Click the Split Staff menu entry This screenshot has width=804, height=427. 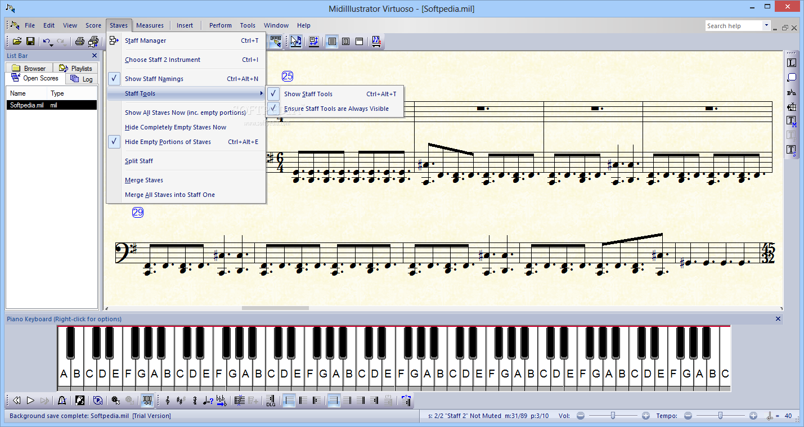[x=139, y=161]
